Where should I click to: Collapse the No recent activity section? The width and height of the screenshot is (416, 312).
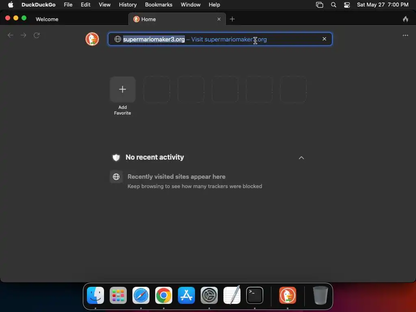pos(301,158)
